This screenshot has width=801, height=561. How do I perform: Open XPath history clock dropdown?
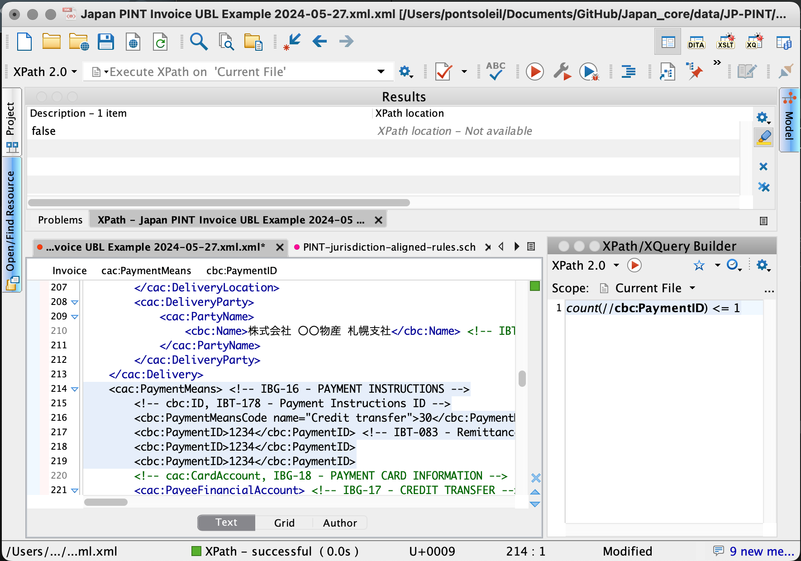pos(734,265)
